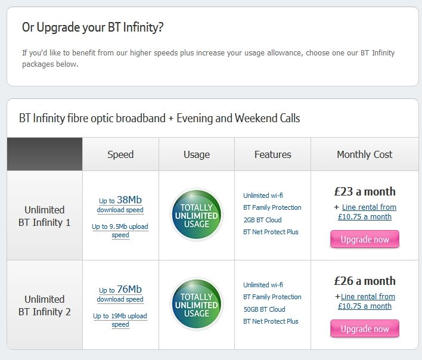Select the 2GB BT Cloud feature
422x360 pixels.
(262, 220)
